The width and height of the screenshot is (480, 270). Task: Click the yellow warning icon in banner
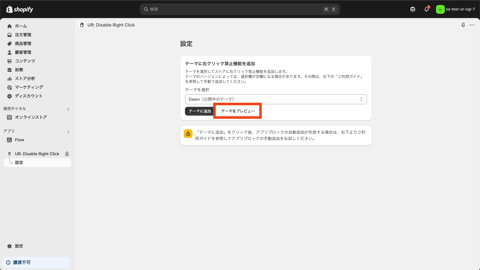[188, 134]
